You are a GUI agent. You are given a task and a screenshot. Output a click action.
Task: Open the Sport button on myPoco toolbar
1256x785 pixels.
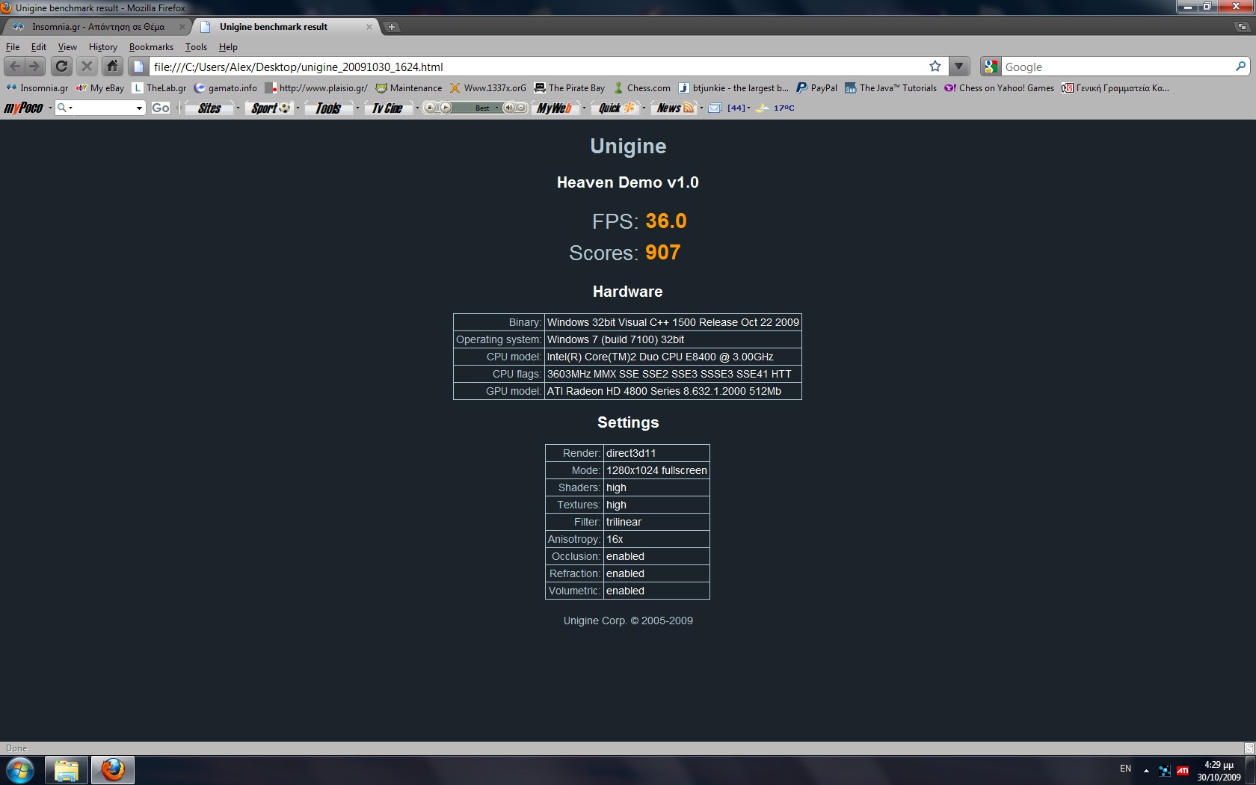coord(270,108)
